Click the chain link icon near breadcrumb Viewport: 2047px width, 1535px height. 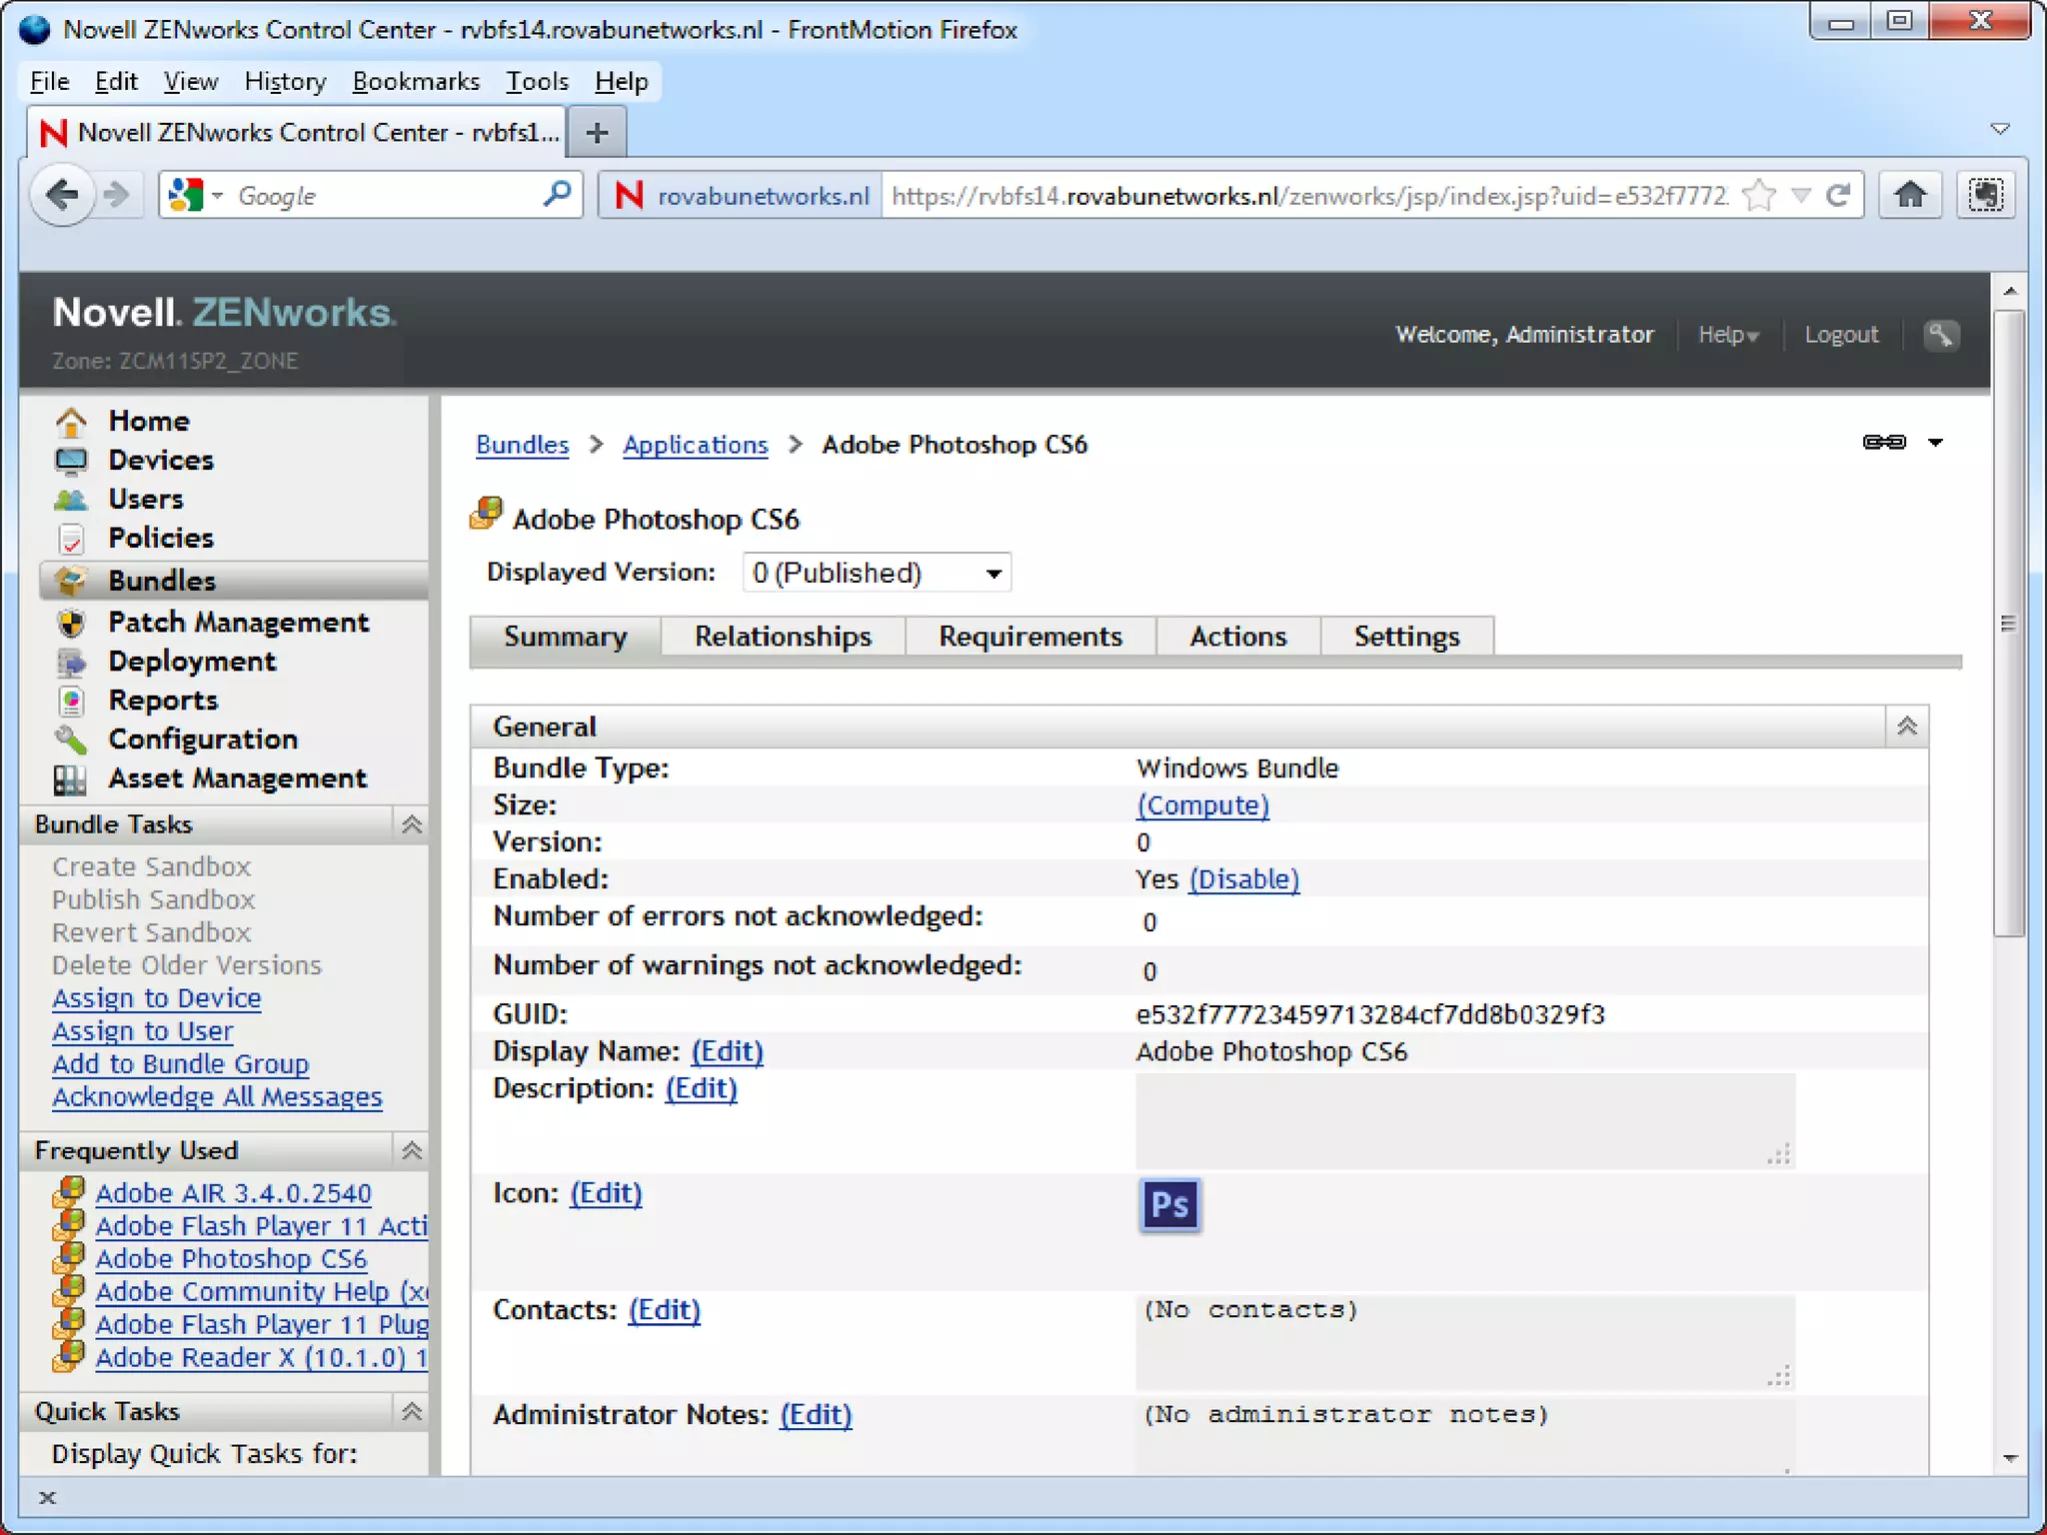tap(1883, 443)
